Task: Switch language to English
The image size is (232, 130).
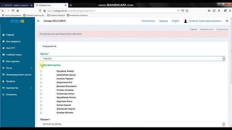Action: (175, 21)
